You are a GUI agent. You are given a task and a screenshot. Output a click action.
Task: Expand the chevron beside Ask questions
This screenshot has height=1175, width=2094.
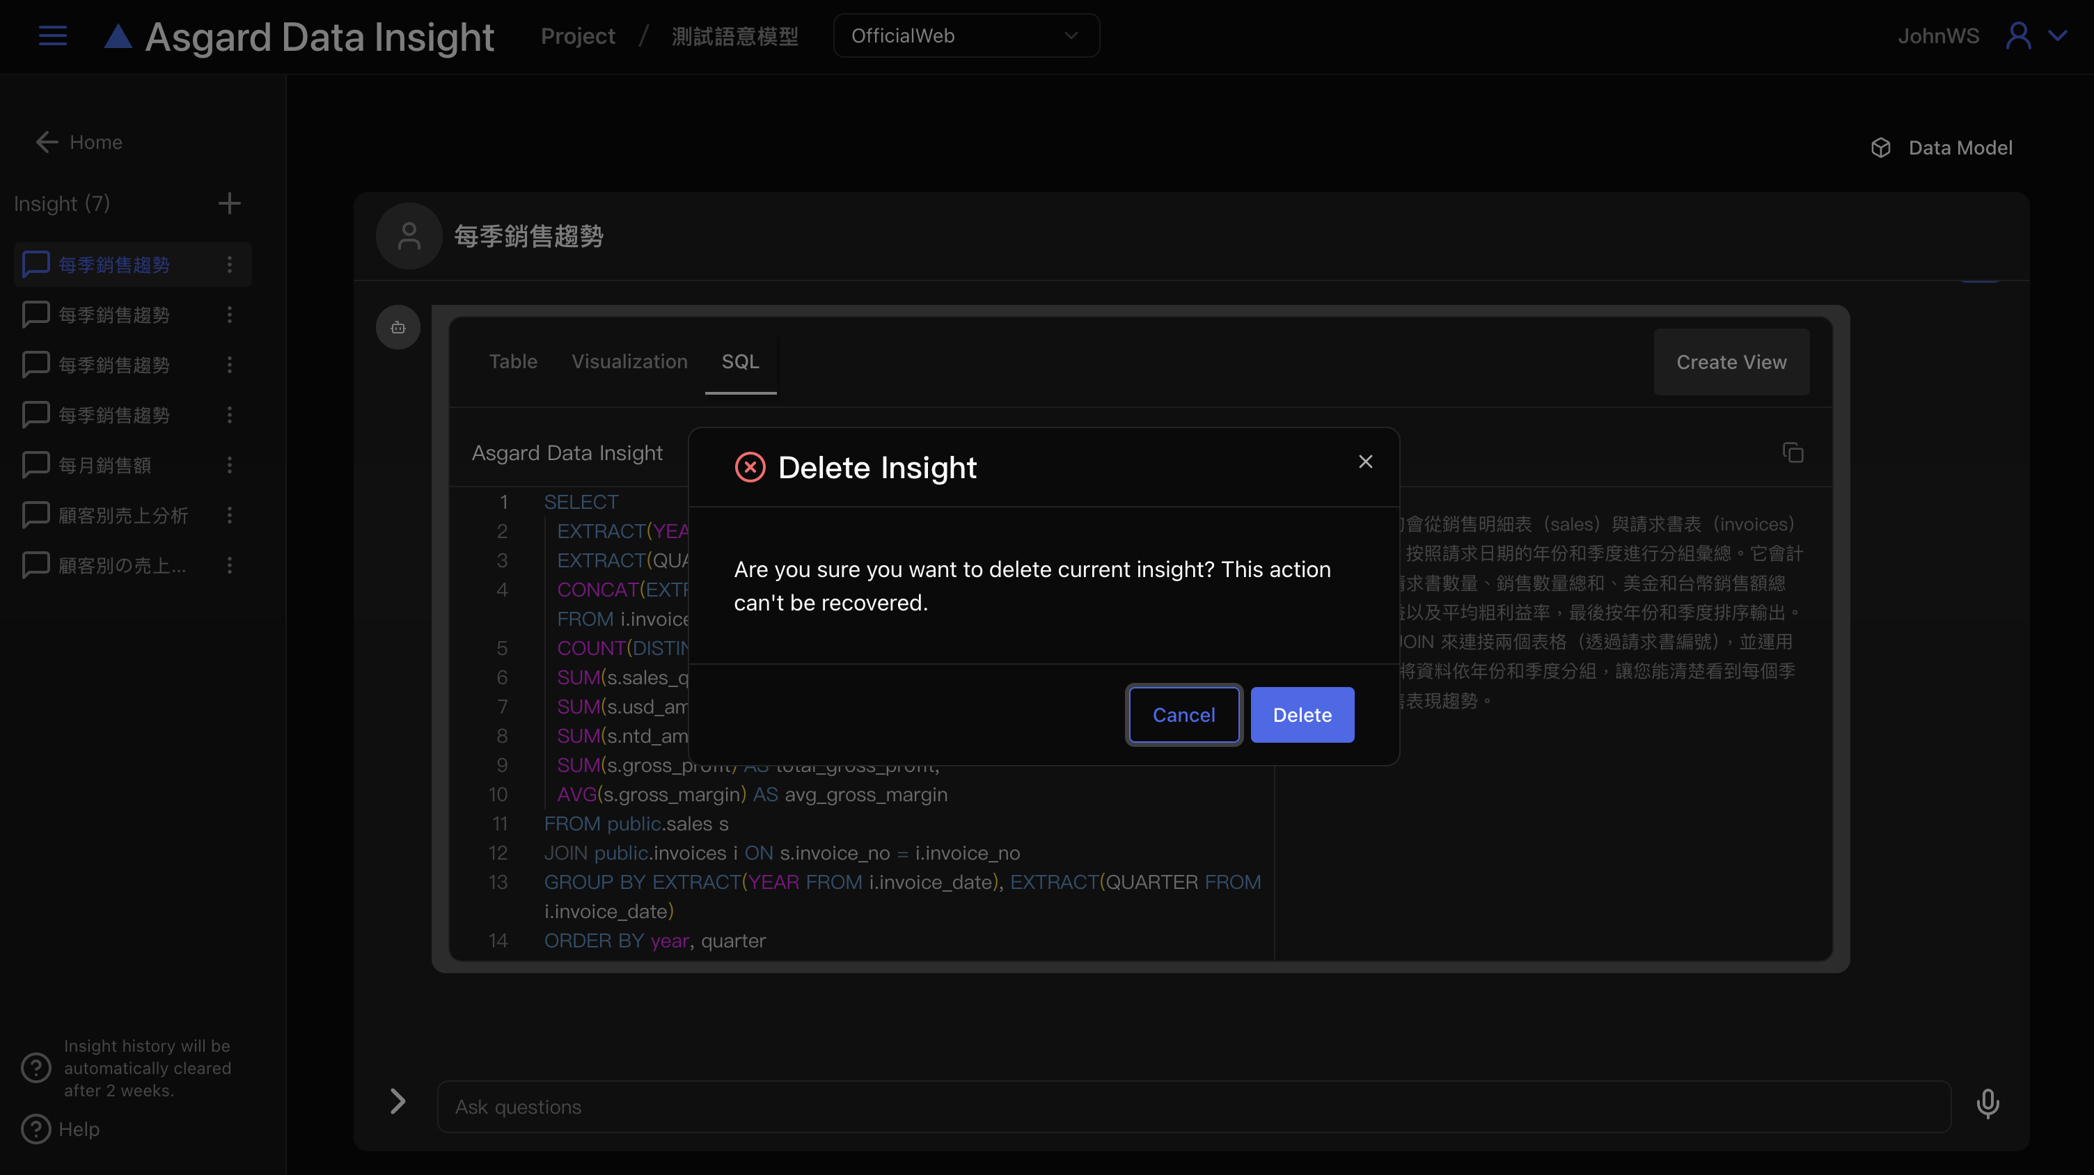coord(397,1102)
